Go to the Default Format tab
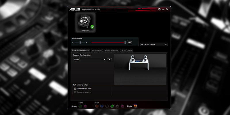The width and height of the screenshot is (230, 115). [x=126, y=50]
